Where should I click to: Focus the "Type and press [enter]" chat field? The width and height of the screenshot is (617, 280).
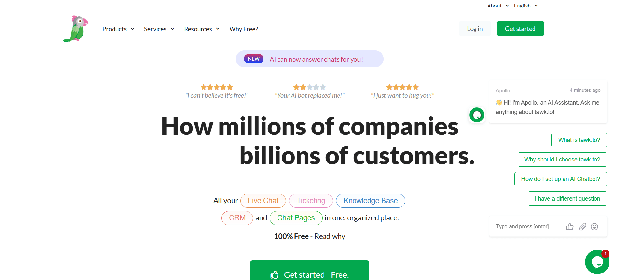525,226
